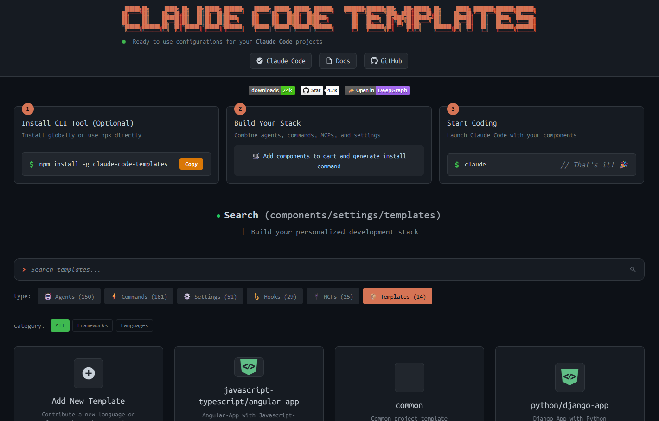Viewport: 659px width, 421px height.
Task: Click the npm install claude-code-templates command text
Action: click(x=103, y=164)
